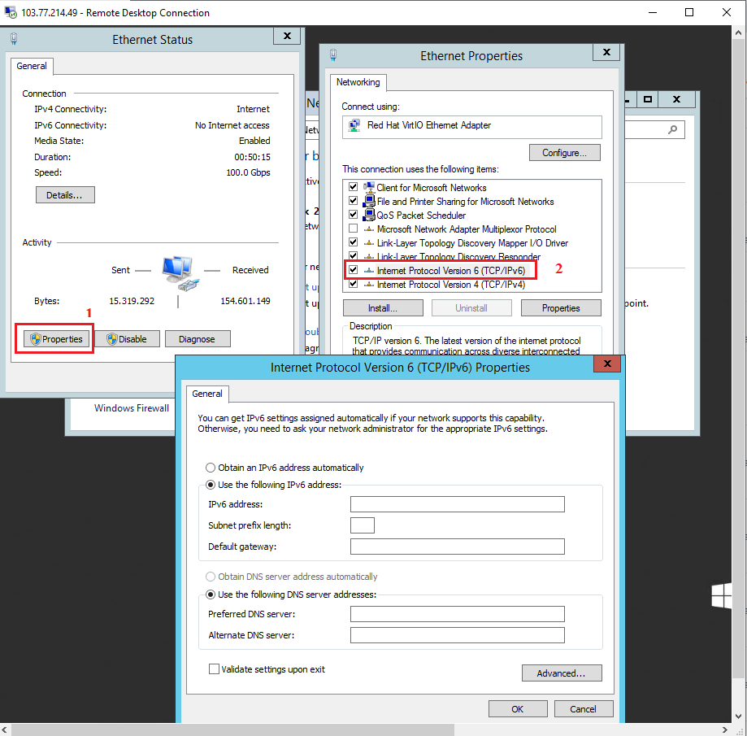Uncheck the QoS Packet Scheduler checkbox

353,215
